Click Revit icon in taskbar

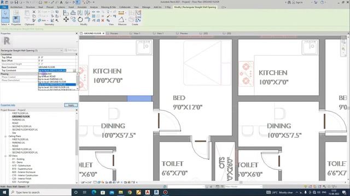click(x=156, y=192)
